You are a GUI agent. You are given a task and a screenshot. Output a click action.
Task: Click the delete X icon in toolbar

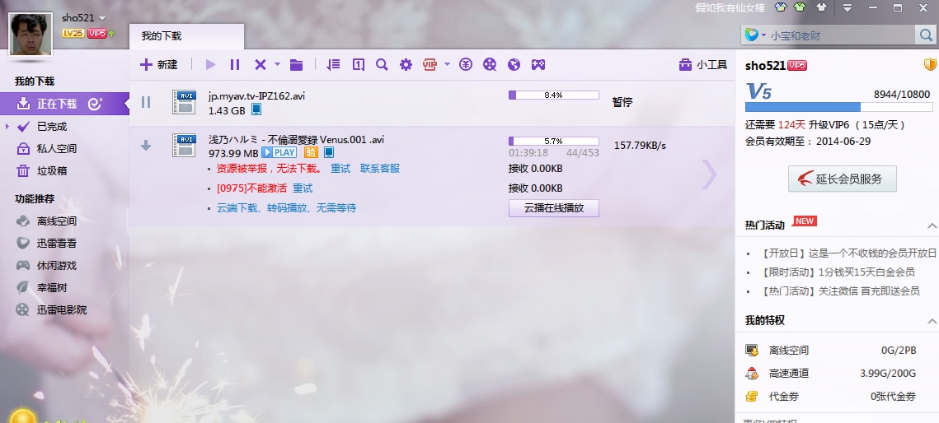click(x=260, y=64)
